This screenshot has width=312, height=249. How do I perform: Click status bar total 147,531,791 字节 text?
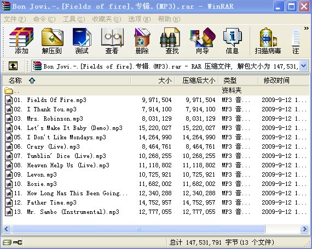point(222,242)
